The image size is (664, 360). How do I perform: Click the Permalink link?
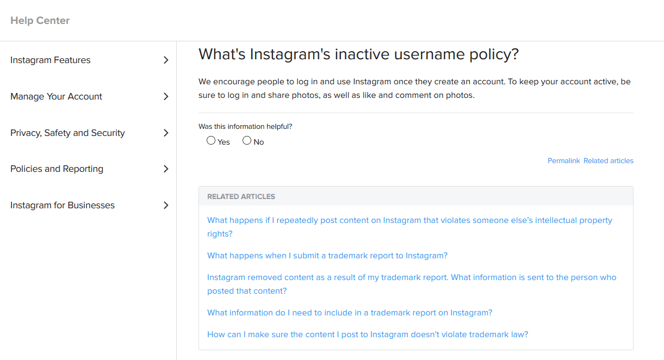coord(563,161)
